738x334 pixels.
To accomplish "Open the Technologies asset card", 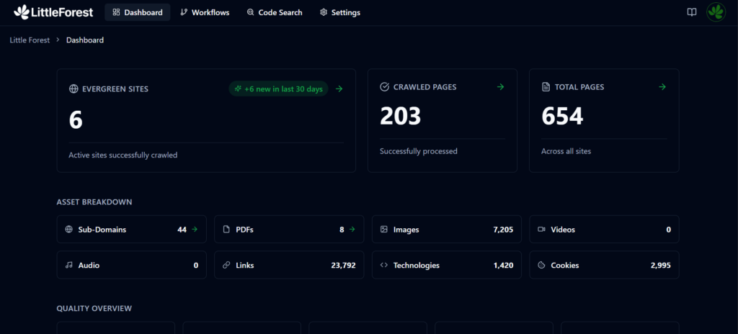I will 447,265.
